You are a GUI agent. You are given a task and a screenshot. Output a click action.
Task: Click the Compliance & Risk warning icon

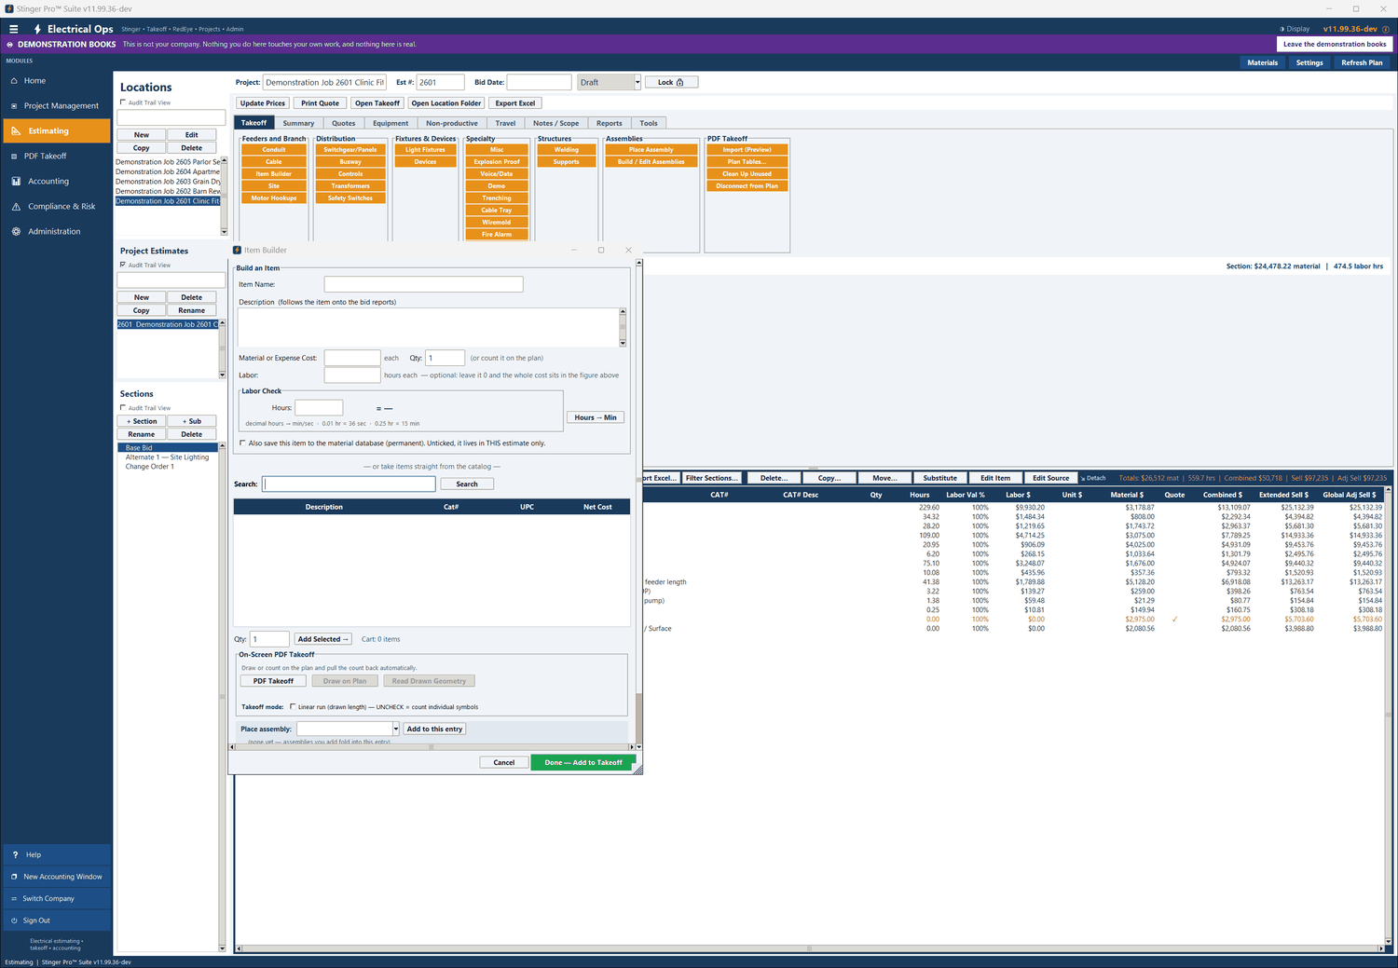[16, 207]
